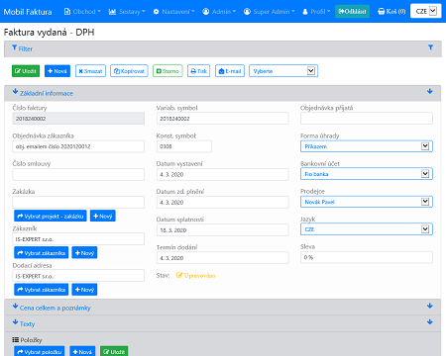Click Nový button under Zákazník field
This screenshot has height=356, width=446.
point(84,253)
